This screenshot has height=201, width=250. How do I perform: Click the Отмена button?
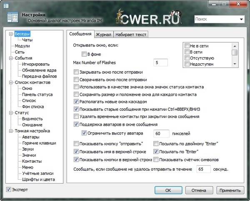(199, 190)
